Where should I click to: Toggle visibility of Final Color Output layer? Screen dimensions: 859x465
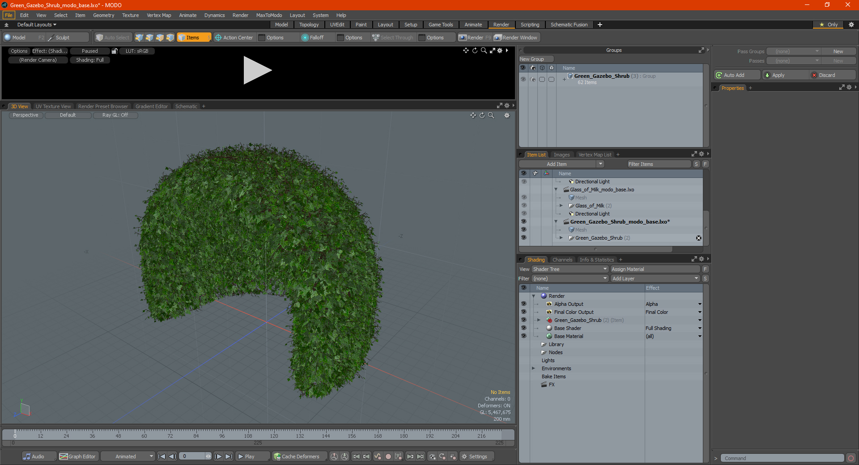[x=523, y=312]
